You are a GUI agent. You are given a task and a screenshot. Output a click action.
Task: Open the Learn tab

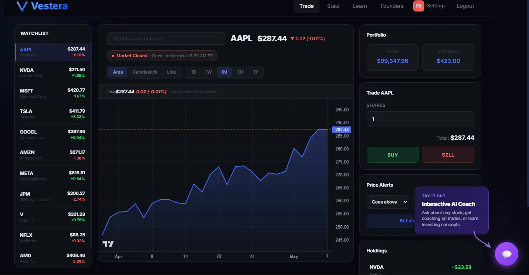point(360,6)
